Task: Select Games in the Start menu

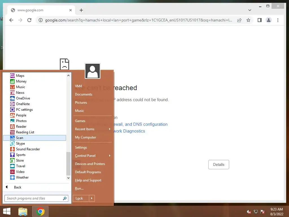Action: tap(80, 121)
